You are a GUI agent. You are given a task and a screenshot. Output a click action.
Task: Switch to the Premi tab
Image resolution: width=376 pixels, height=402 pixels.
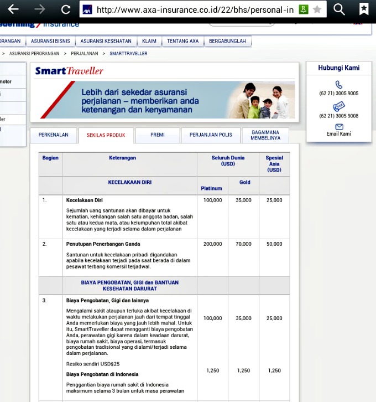158,135
